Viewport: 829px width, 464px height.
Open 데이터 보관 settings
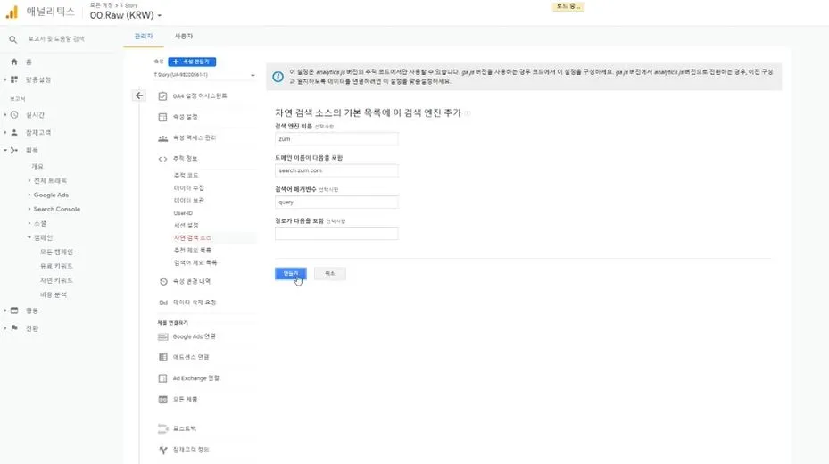pos(189,201)
